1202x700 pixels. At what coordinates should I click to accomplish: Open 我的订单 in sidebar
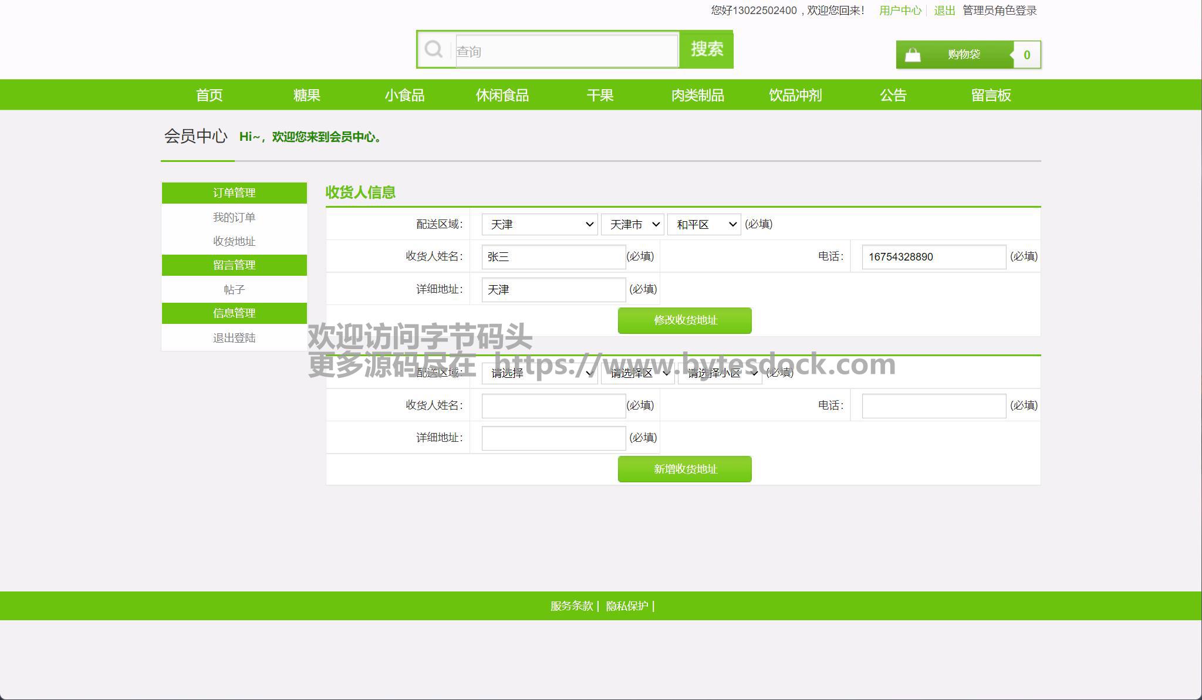(x=234, y=218)
